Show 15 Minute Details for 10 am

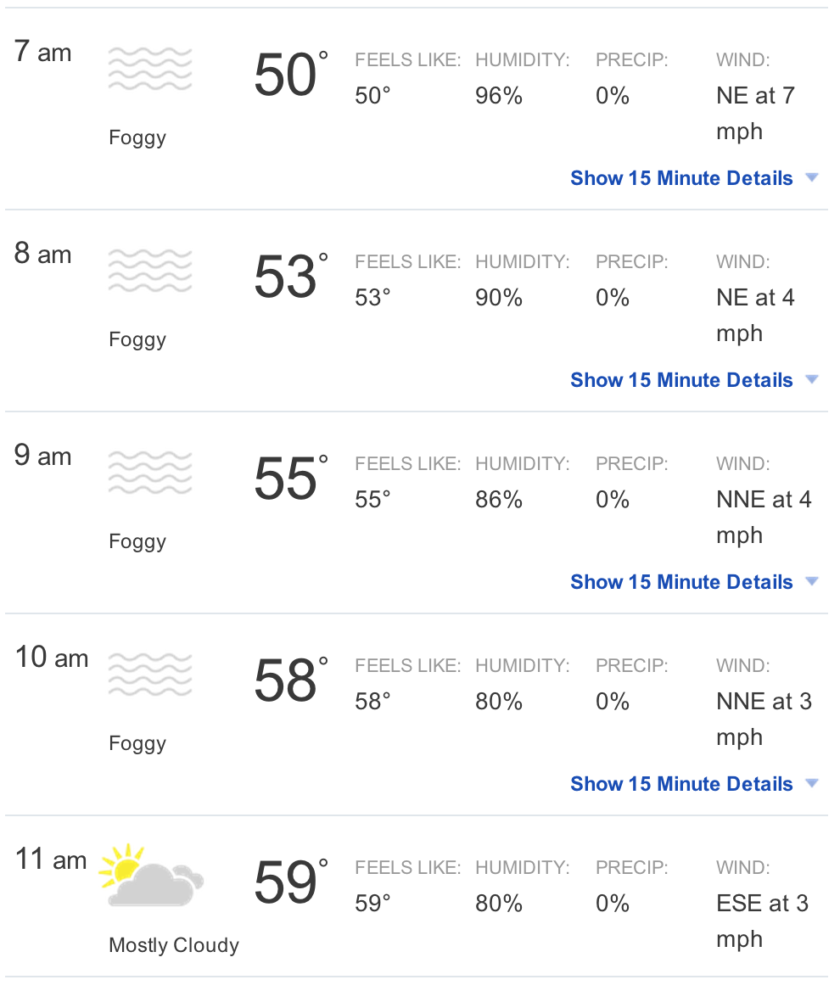(x=681, y=784)
